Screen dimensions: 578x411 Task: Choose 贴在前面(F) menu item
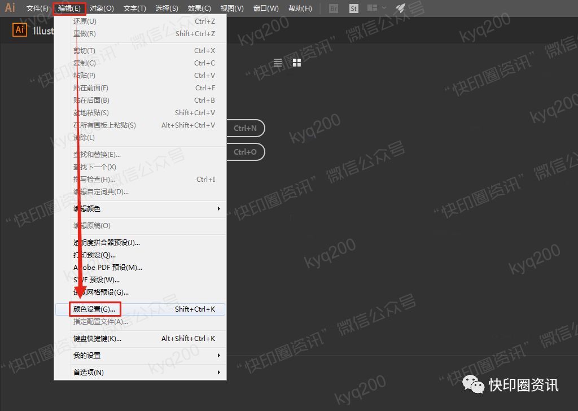point(140,88)
